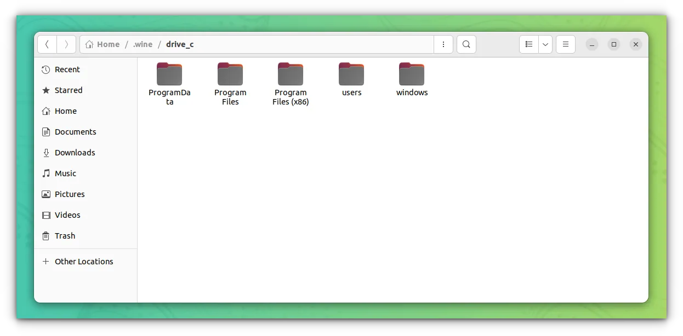The height and width of the screenshot is (336, 683).
Task: Open the Downloads folder in sidebar
Action: tap(75, 152)
